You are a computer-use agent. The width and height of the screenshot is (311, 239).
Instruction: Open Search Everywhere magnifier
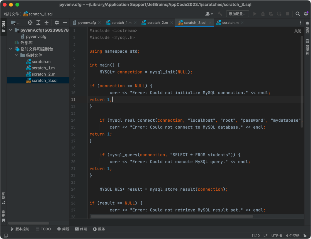(x=298, y=14)
